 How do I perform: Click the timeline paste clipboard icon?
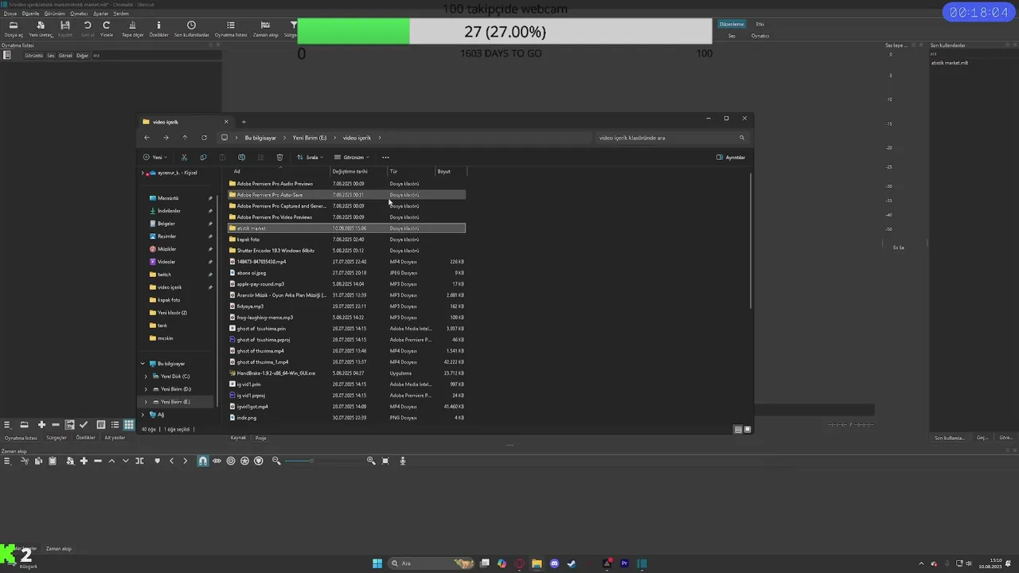53,461
